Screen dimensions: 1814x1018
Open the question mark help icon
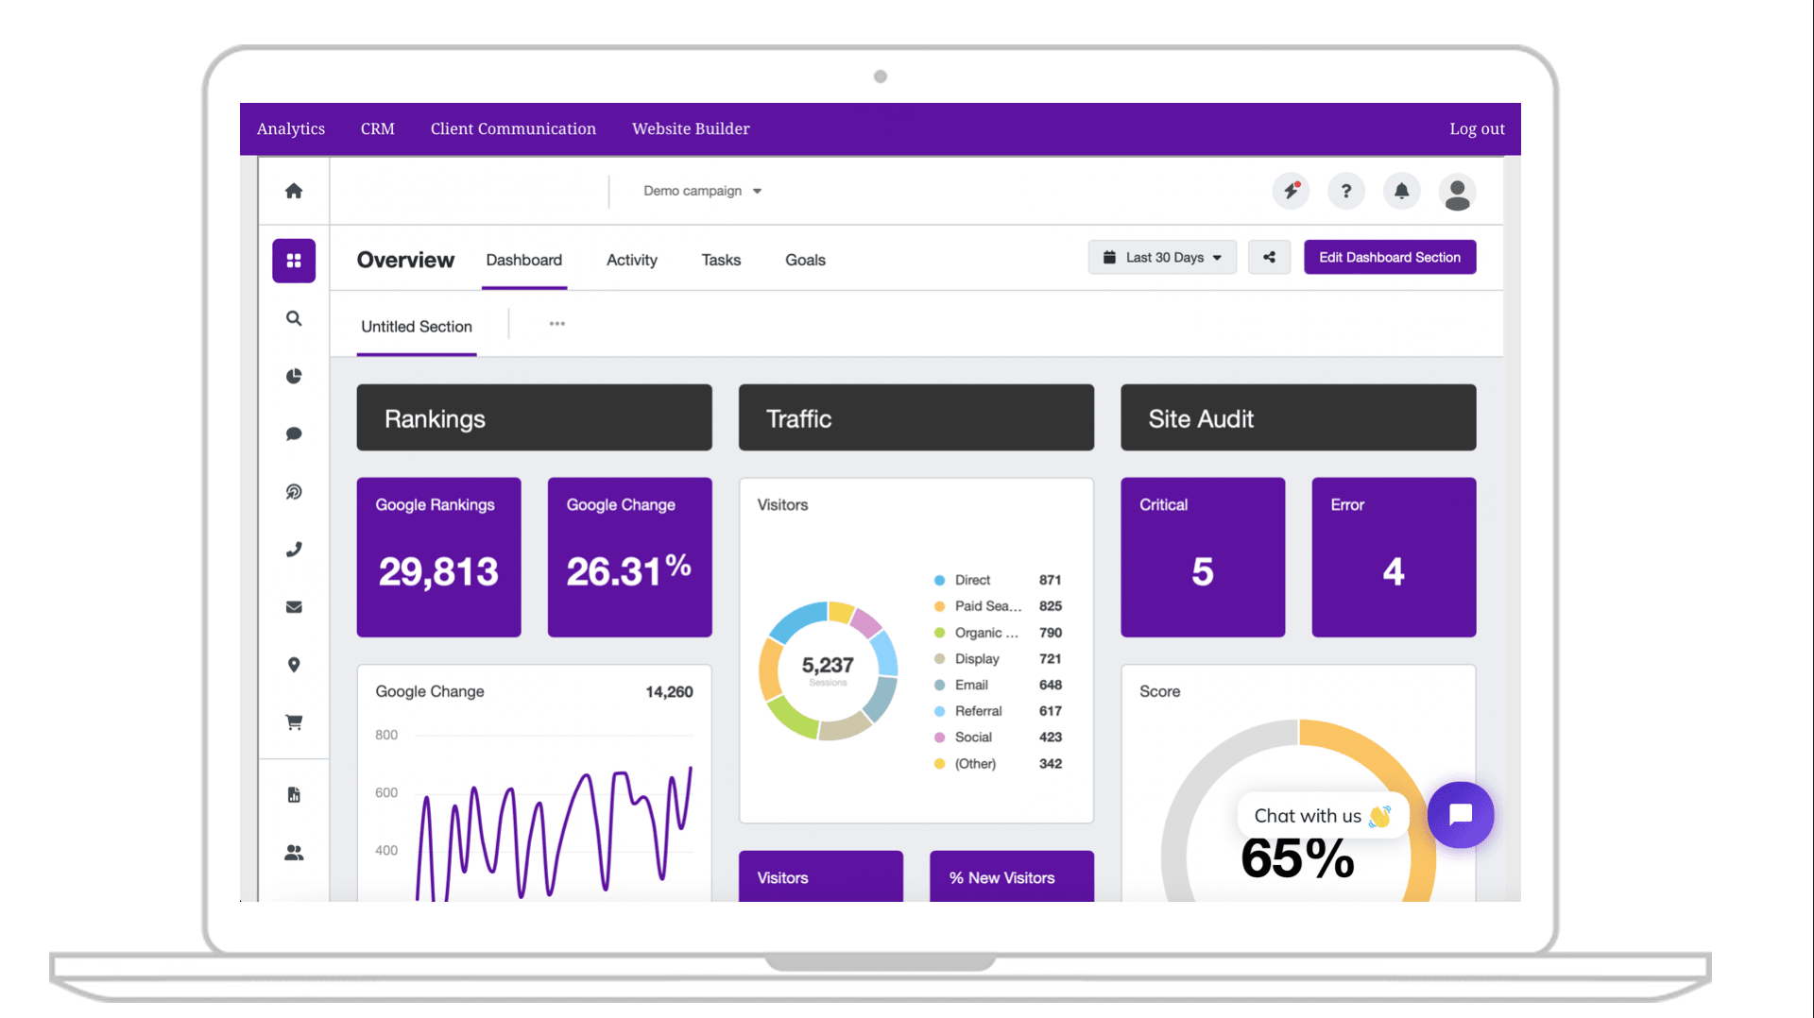pyautogui.click(x=1345, y=192)
